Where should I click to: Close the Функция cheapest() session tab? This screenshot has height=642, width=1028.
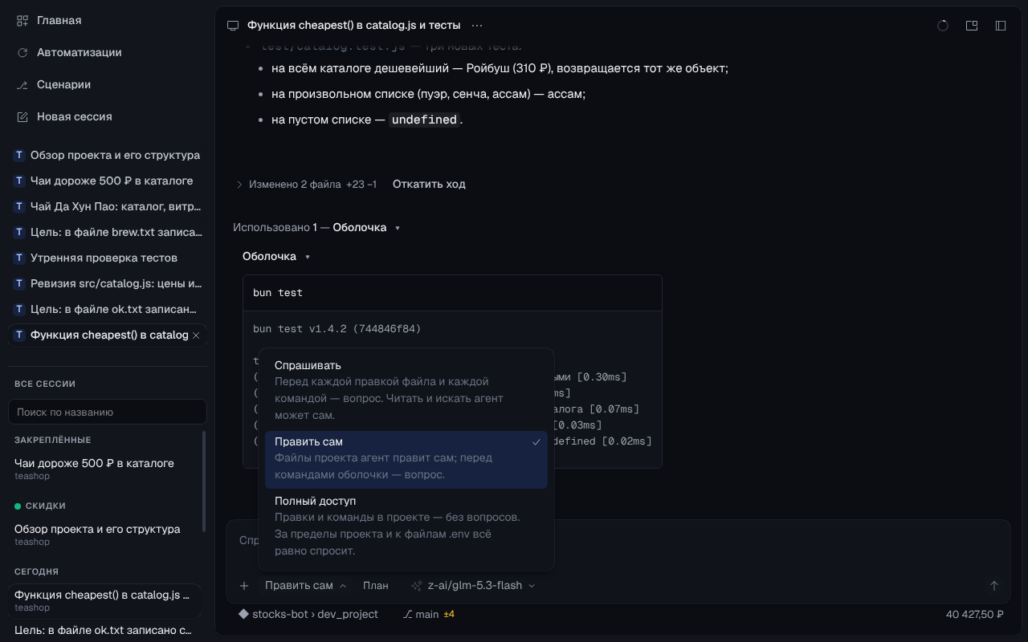[196, 335]
